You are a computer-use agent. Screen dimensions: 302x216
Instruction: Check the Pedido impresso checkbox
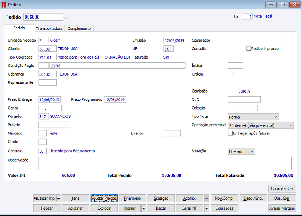249,49
